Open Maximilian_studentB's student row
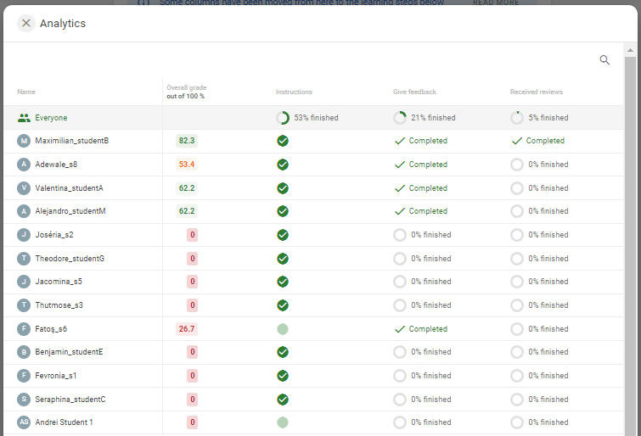The height and width of the screenshot is (436, 641). 313,141
